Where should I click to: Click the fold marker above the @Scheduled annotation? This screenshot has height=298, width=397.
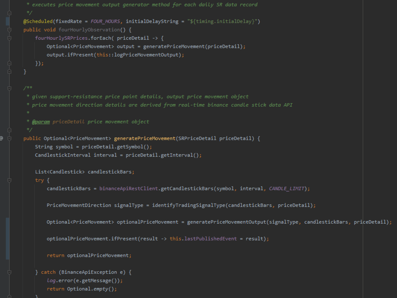(x=9, y=13)
